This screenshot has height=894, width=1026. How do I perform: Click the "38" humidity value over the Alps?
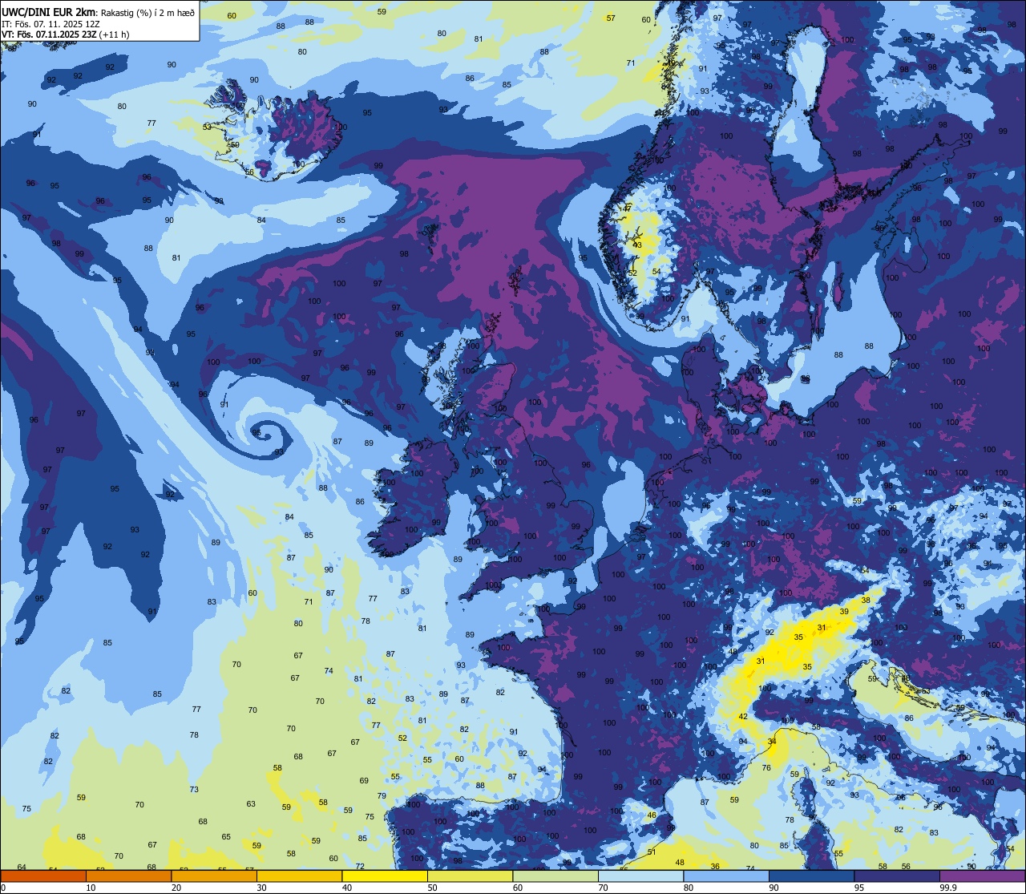coord(866,600)
